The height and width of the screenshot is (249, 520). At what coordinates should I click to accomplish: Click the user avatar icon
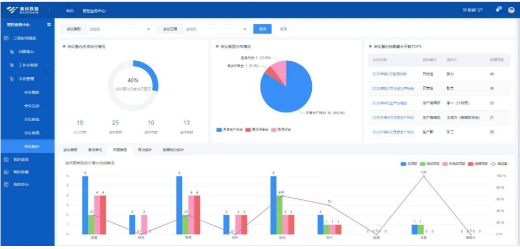tap(511, 10)
